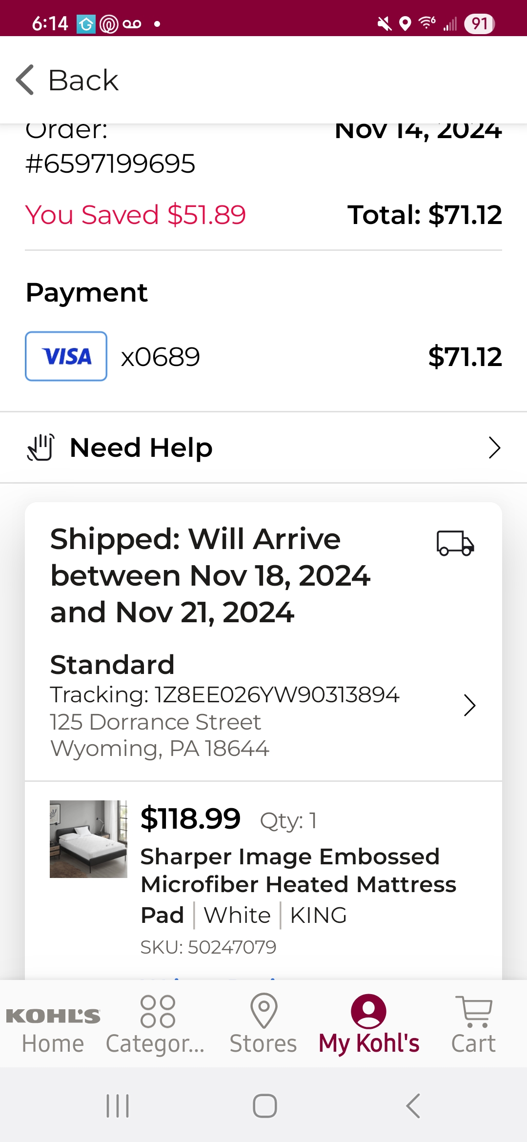
Task: Tap the delivery truck shipping icon
Action: 455,543
